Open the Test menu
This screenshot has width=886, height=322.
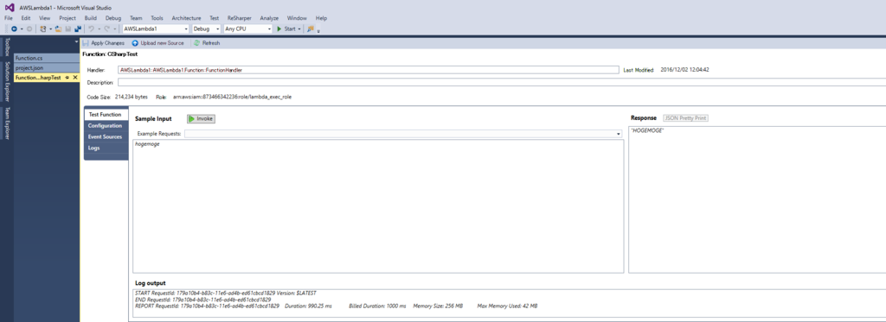(x=215, y=18)
